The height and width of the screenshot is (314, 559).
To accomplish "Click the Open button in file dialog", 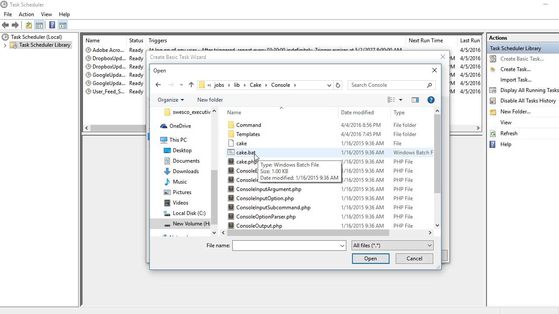I will click(x=370, y=259).
